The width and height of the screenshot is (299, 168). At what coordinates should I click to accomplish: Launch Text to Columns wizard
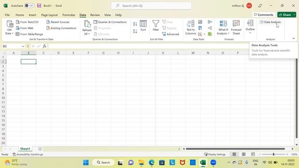point(191,28)
